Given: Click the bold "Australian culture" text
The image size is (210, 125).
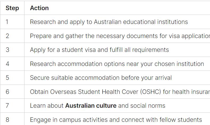Looking at the screenshot, I should pyautogui.click(x=91, y=106).
